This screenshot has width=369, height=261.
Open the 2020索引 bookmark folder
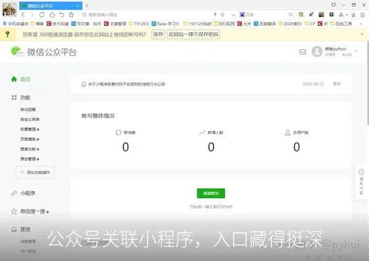(x=290, y=24)
